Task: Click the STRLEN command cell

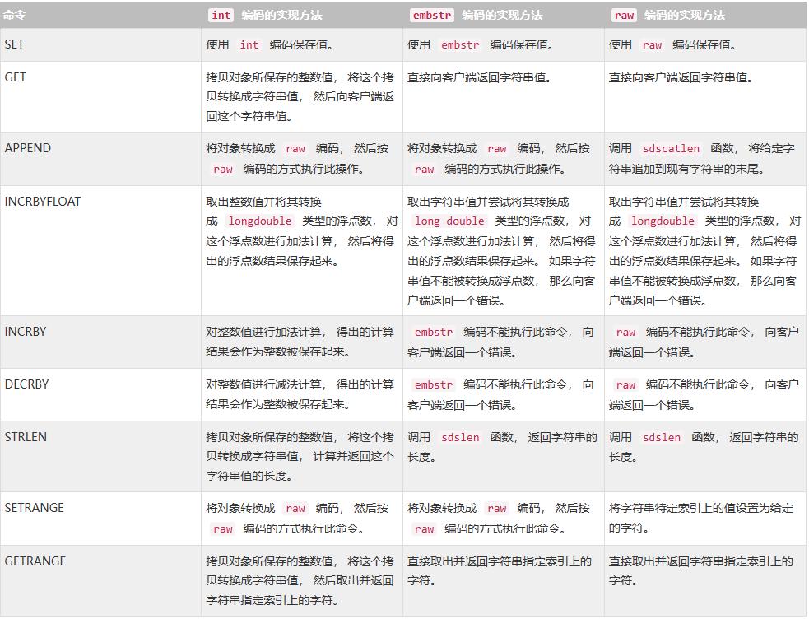Action: tap(100, 456)
